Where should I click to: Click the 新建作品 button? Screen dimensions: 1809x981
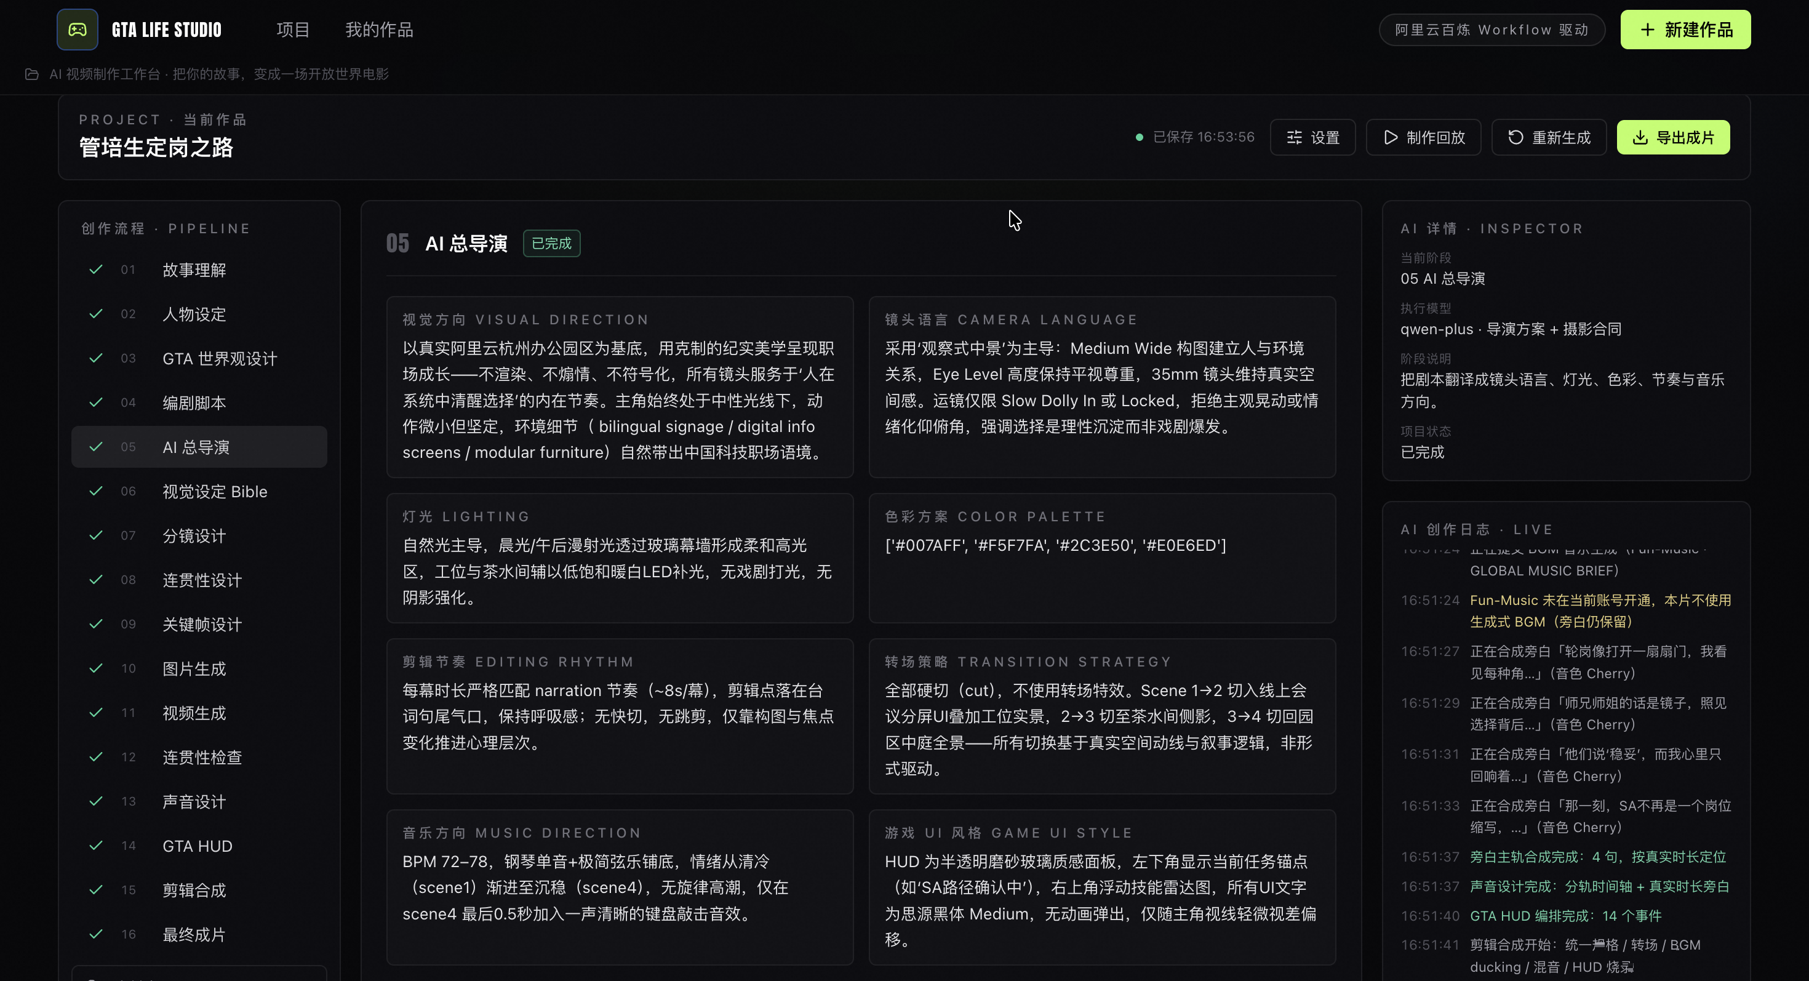click(x=1685, y=30)
